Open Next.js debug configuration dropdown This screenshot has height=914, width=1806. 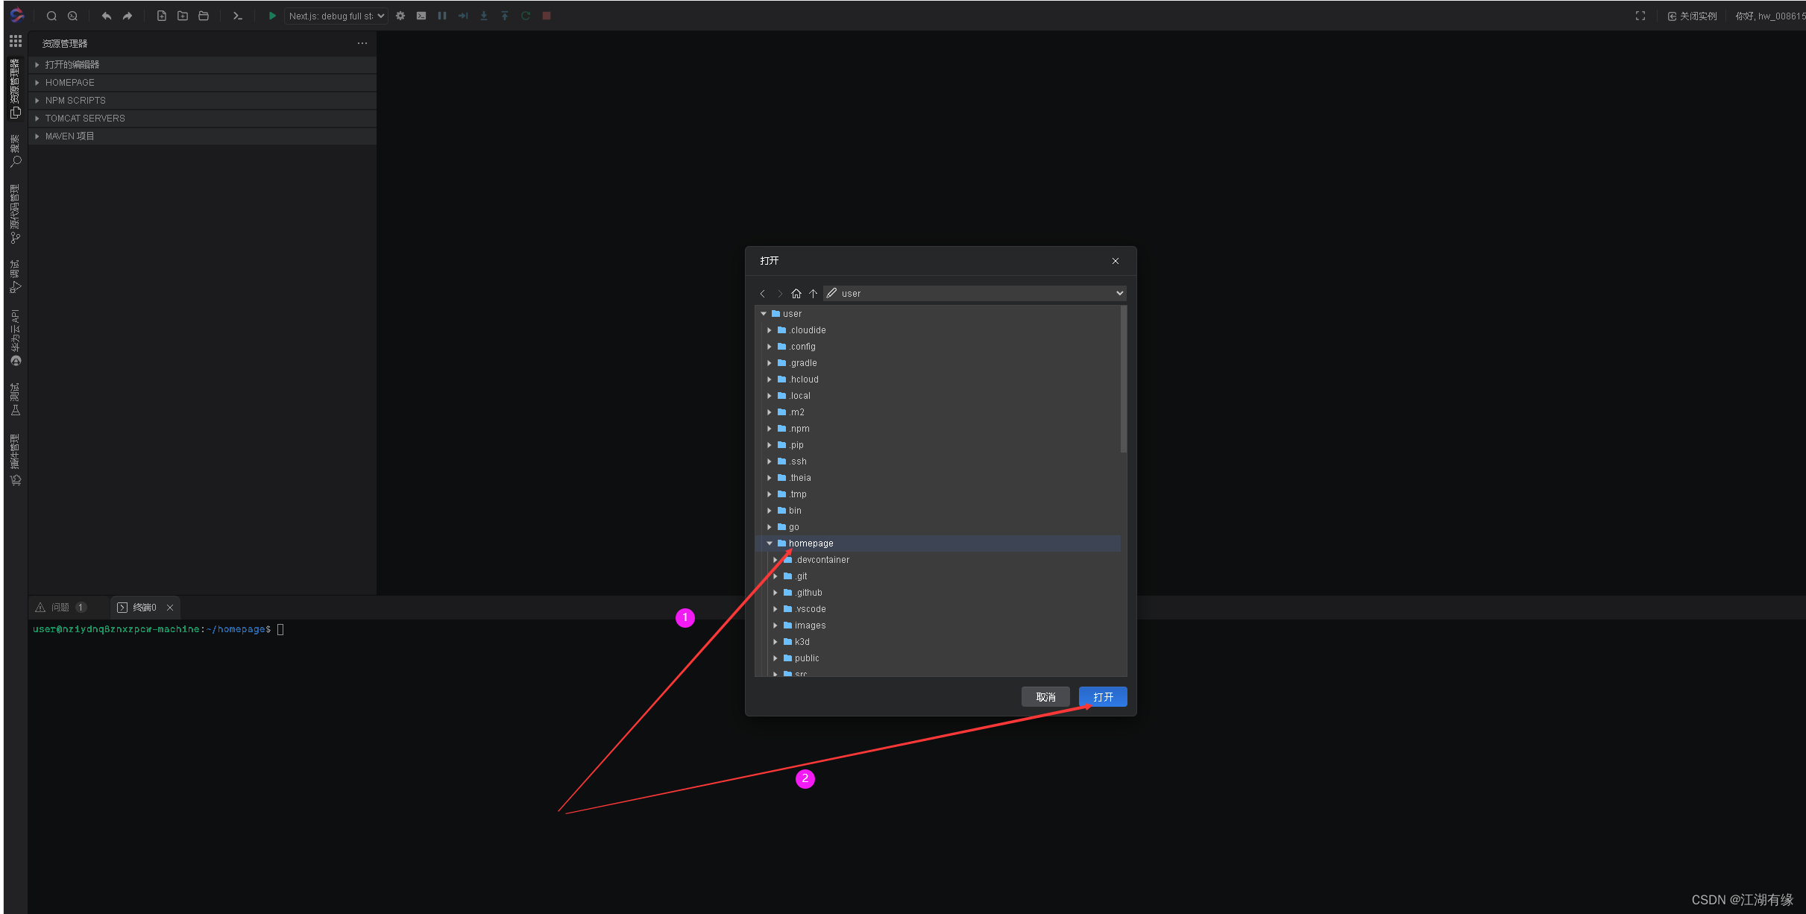tap(336, 16)
